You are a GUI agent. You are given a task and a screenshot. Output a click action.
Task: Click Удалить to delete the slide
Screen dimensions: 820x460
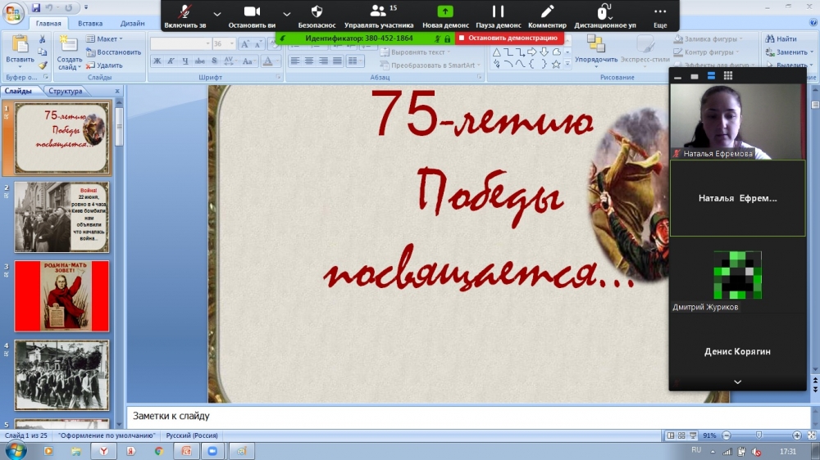[104, 65]
